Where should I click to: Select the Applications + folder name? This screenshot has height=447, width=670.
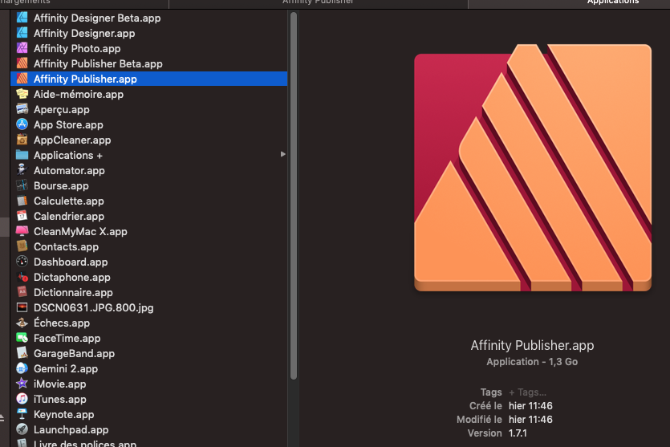(x=68, y=155)
